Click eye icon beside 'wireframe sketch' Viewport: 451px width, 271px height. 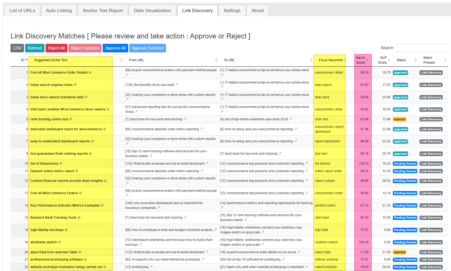pos(60,242)
